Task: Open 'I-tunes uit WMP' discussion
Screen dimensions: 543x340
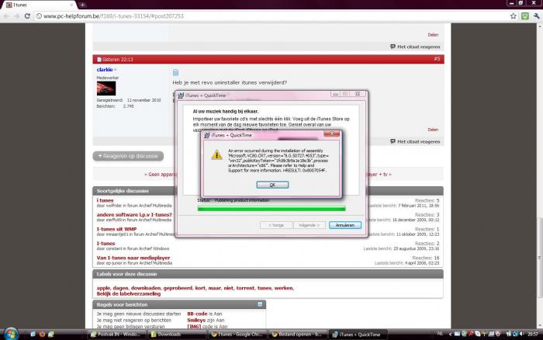Action: click(x=116, y=229)
